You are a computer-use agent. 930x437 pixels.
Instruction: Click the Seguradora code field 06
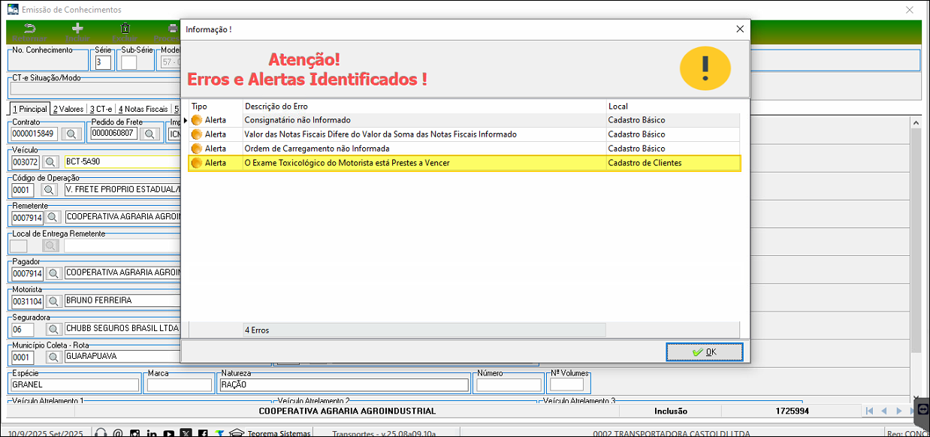point(23,329)
